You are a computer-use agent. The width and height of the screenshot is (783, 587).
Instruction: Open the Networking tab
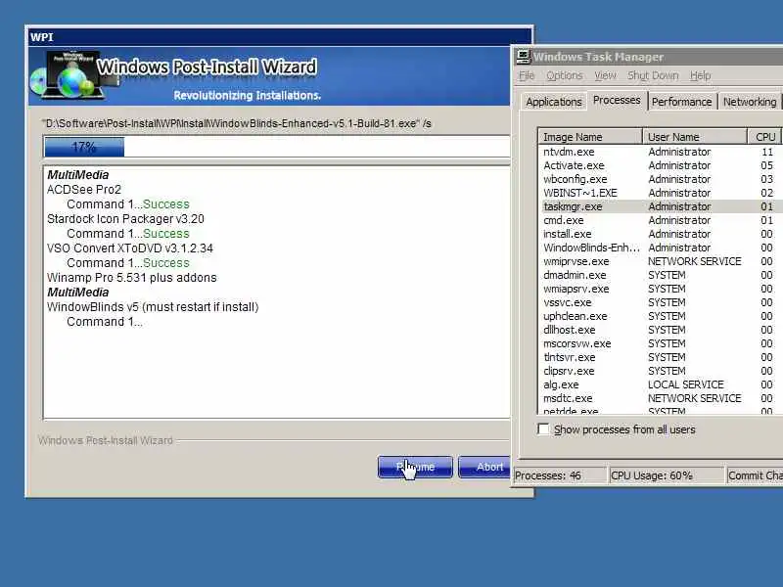[x=750, y=102]
